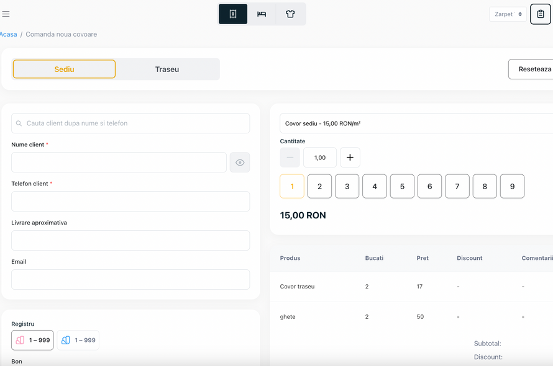
Task: Select the blue 1–999 register
Action: click(78, 340)
